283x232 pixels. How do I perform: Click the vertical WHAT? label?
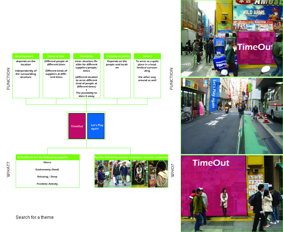click(8, 170)
